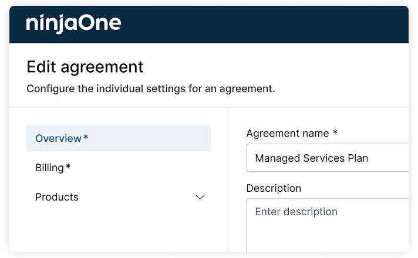Focus the Agreement name input field

coord(329,158)
